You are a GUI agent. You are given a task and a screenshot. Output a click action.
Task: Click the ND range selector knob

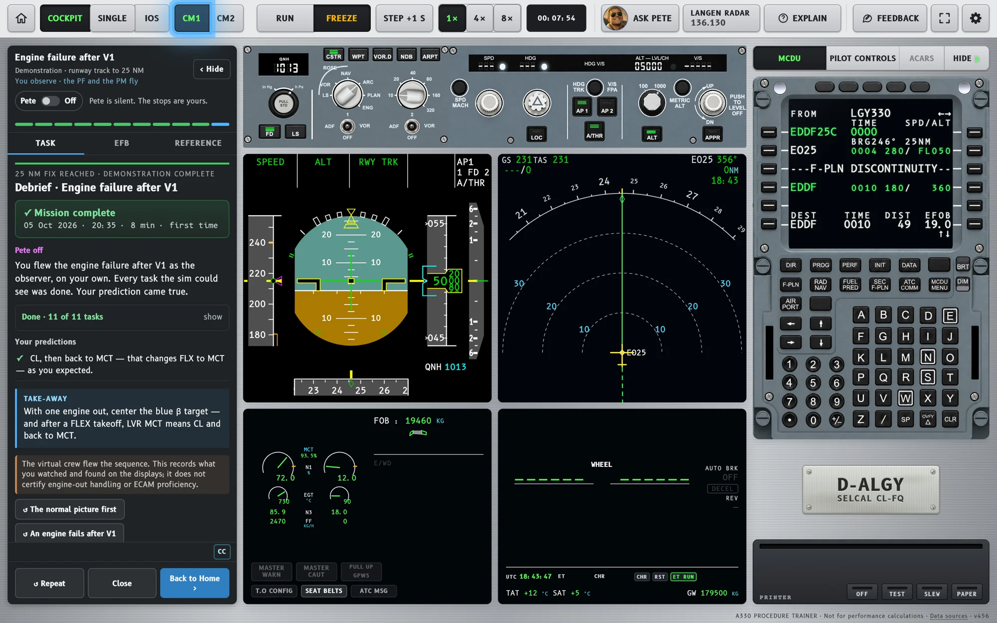(x=412, y=95)
